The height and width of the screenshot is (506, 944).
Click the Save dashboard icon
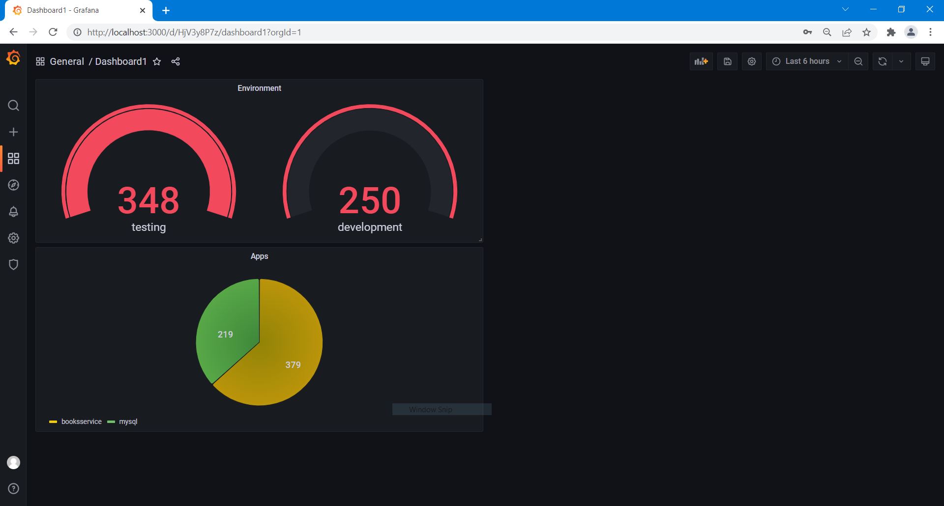pos(727,61)
